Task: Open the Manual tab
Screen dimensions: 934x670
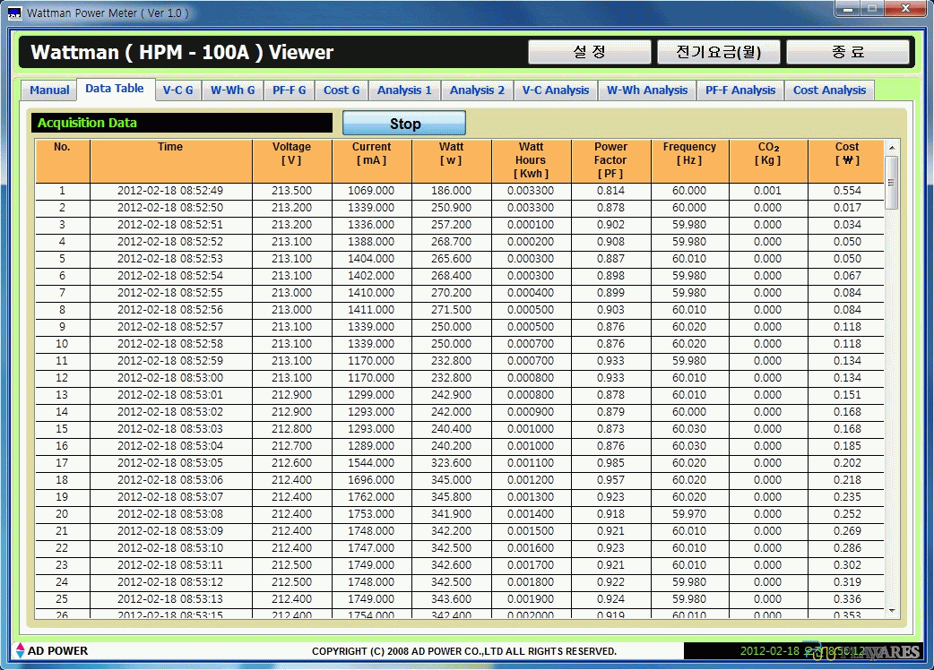Action: click(49, 90)
